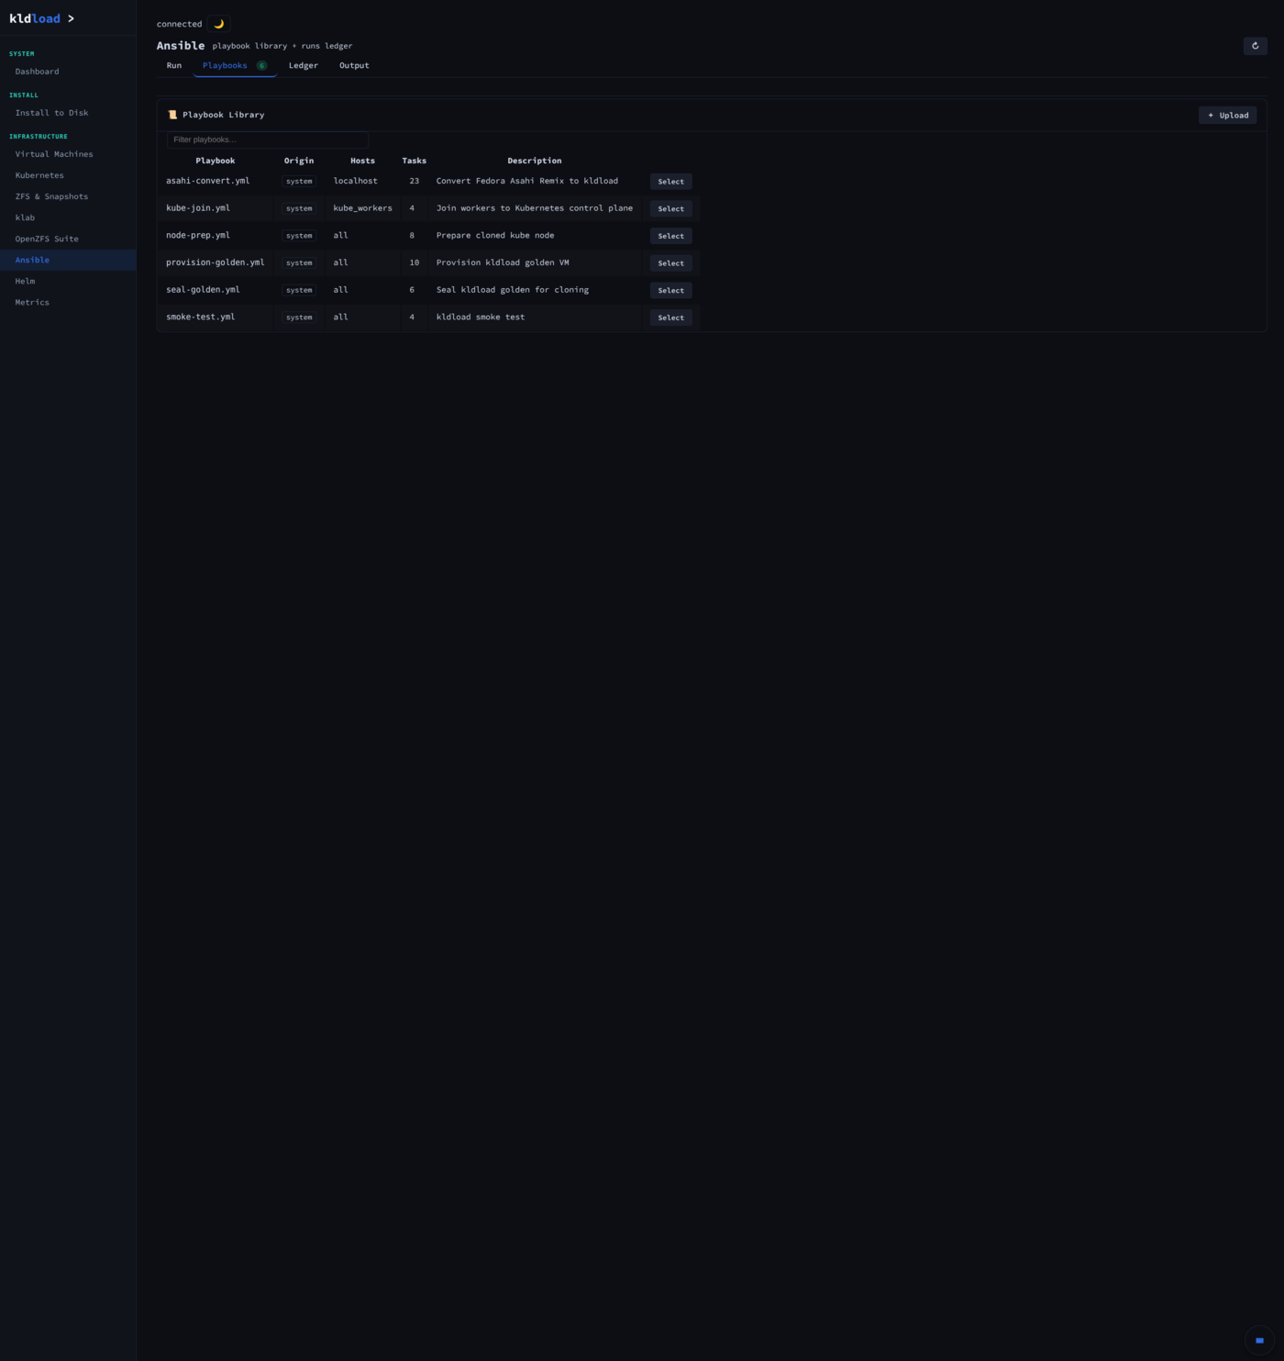
Task: Click the Upload button
Action: 1227,115
